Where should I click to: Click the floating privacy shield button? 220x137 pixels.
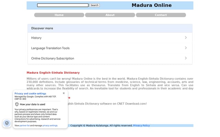click(x=7, y=123)
